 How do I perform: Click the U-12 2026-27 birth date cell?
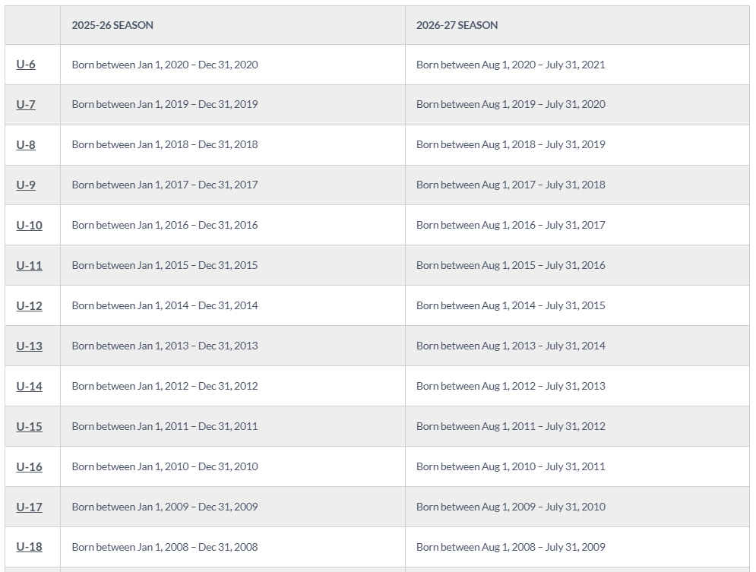tap(511, 306)
